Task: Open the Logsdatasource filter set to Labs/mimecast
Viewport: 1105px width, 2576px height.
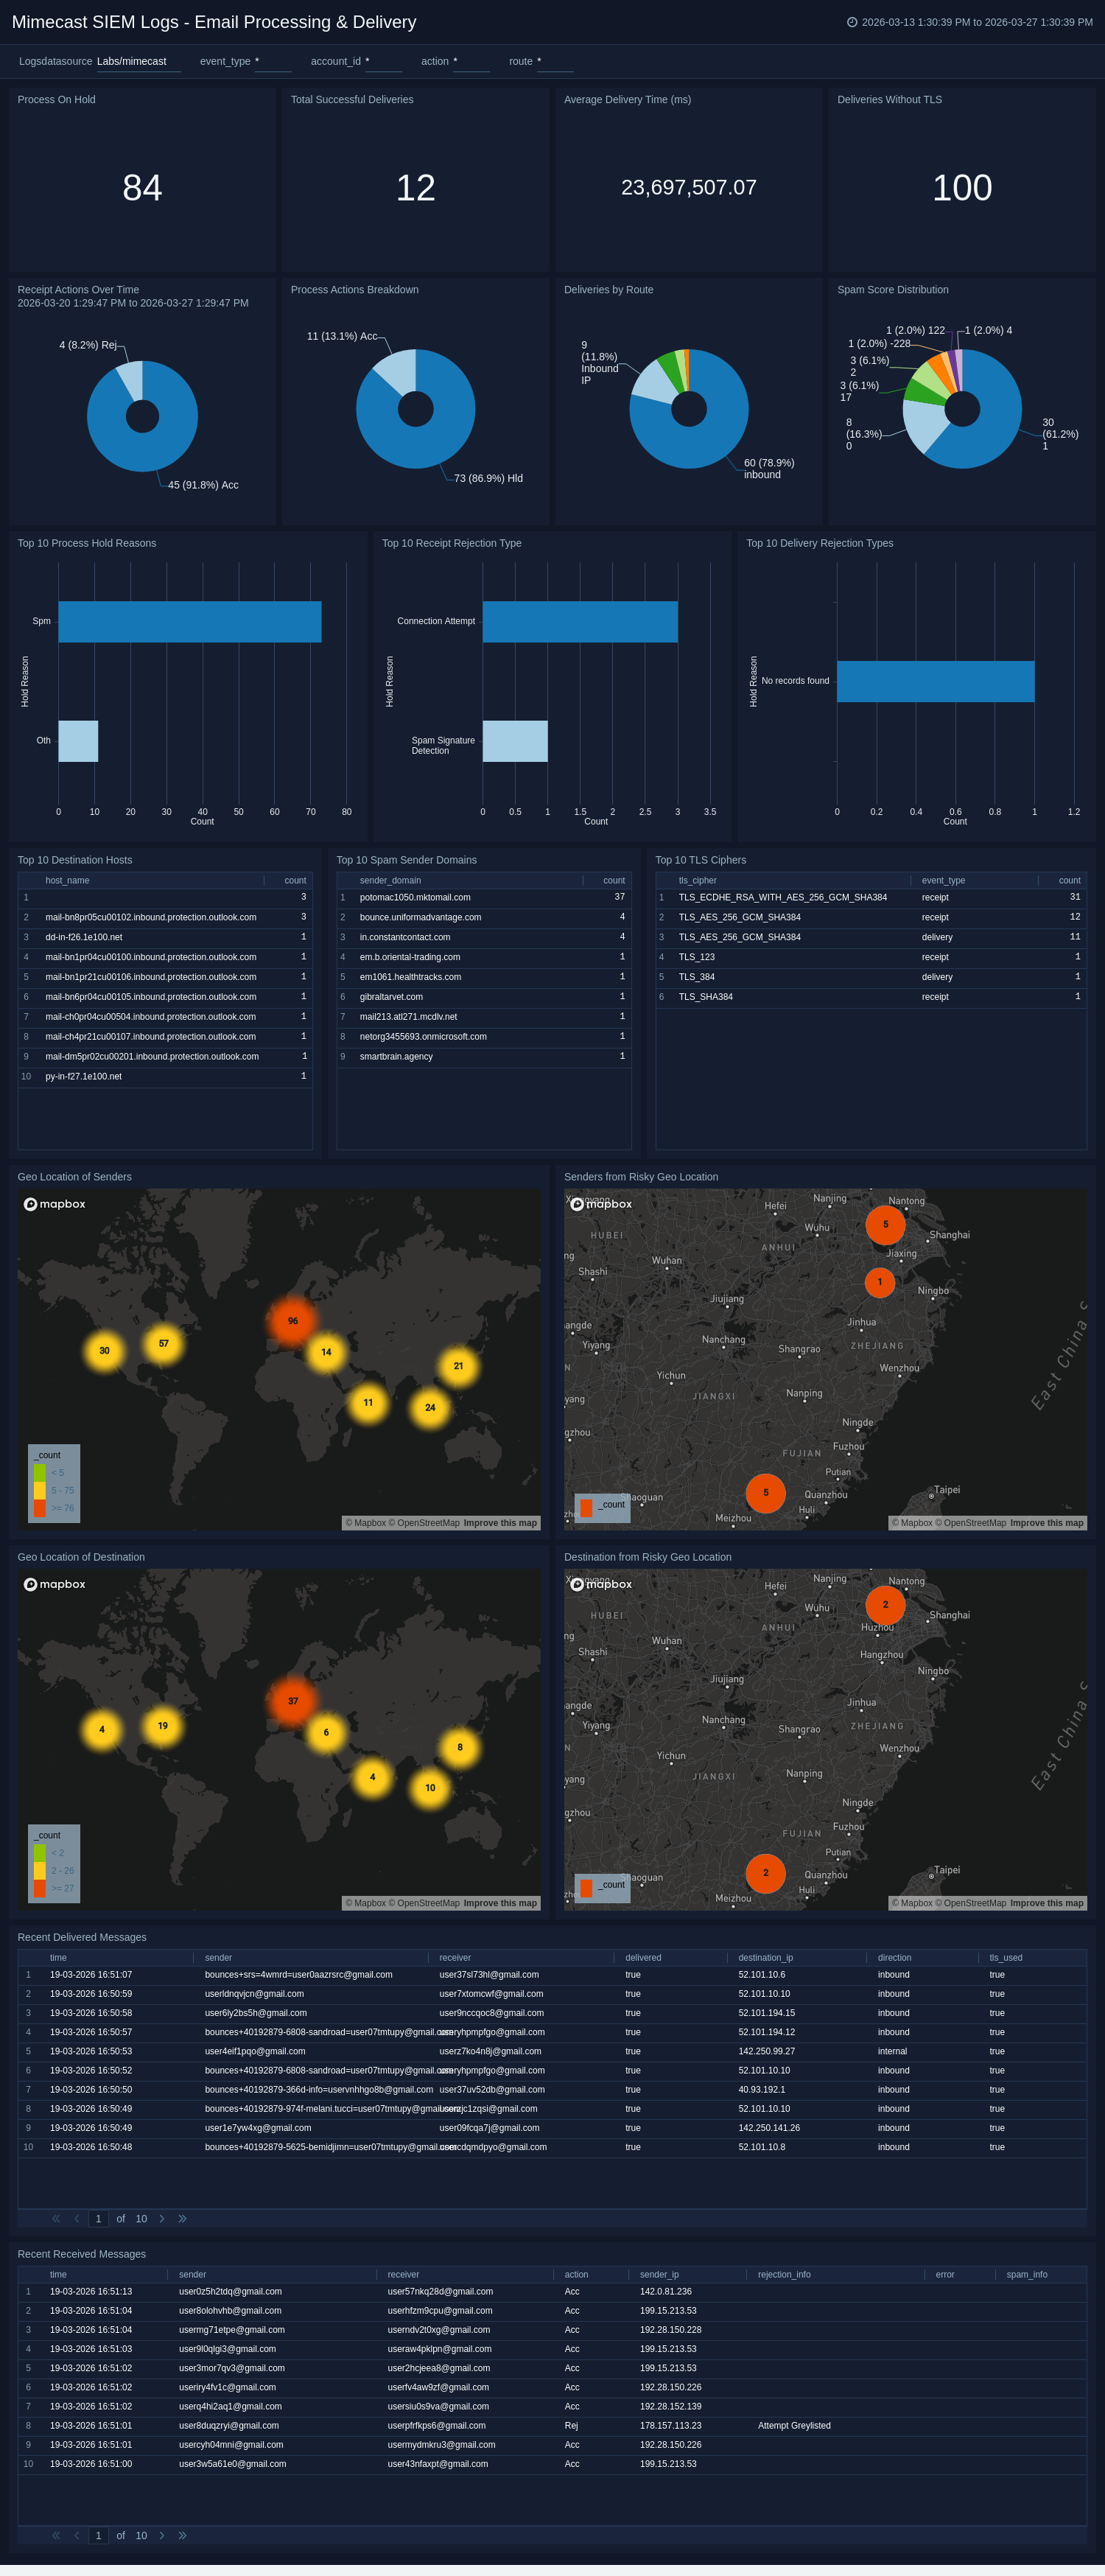Action: pos(138,62)
